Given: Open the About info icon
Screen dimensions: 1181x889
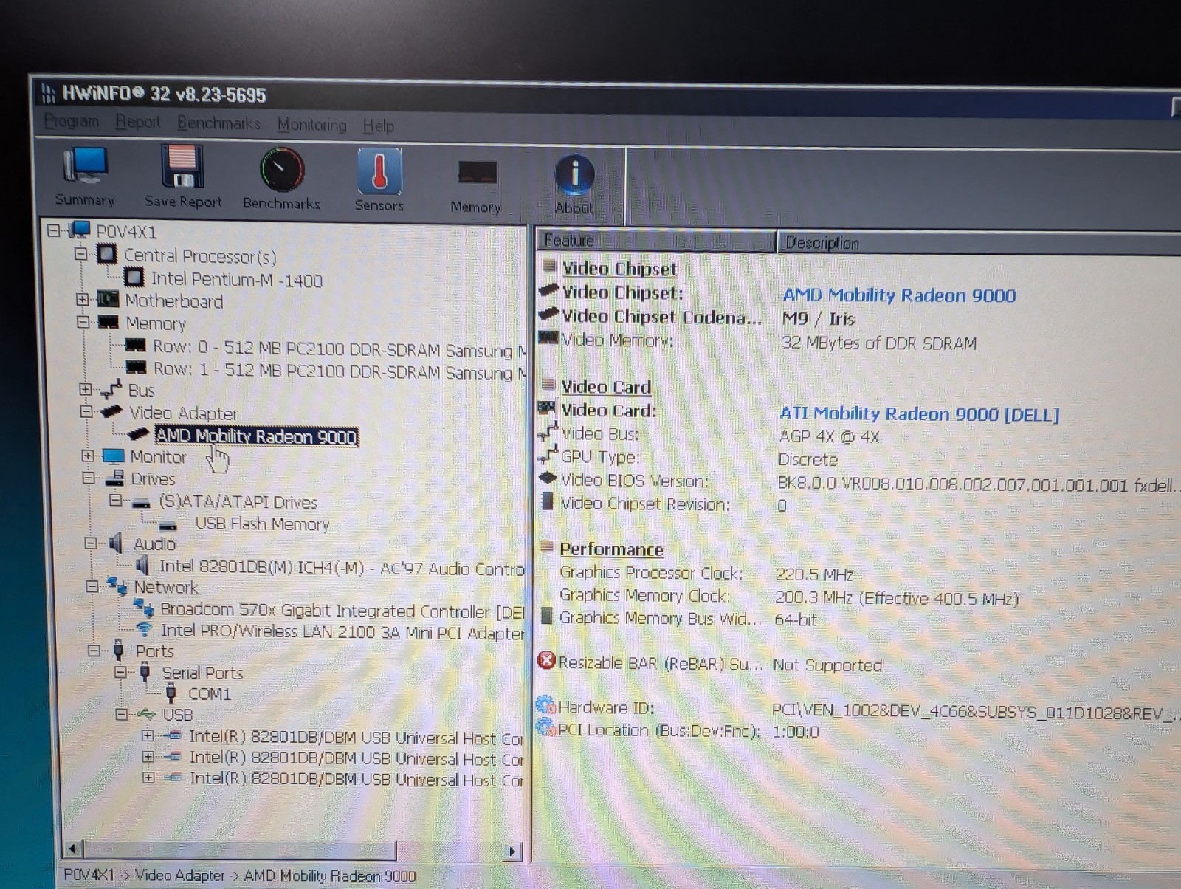Looking at the screenshot, I should coord(574,175).
